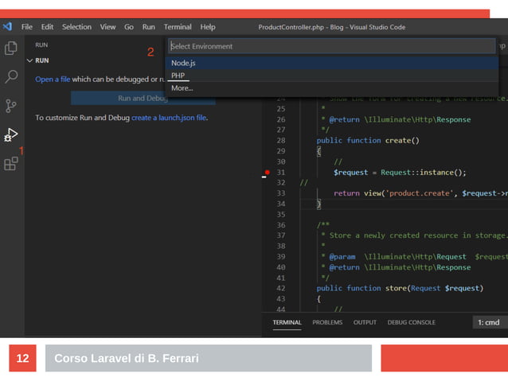Open the Selection menu
Viewport: 508px width, 381px height.
click(x=76, y=27)
